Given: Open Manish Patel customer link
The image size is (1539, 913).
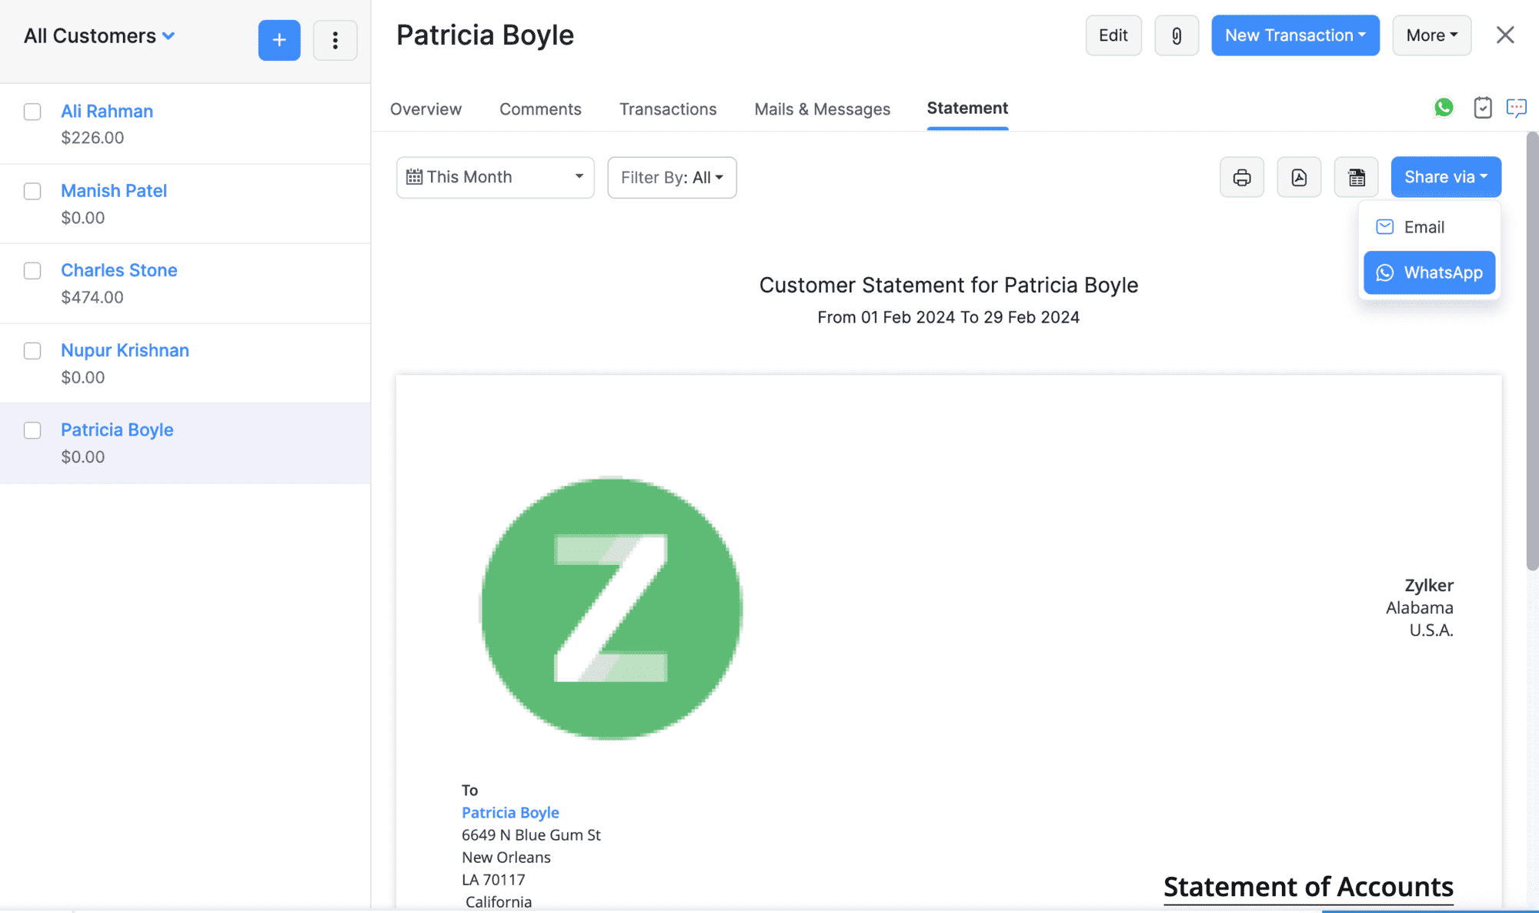Looking at the screenshot, I should [x=114, y=191].
